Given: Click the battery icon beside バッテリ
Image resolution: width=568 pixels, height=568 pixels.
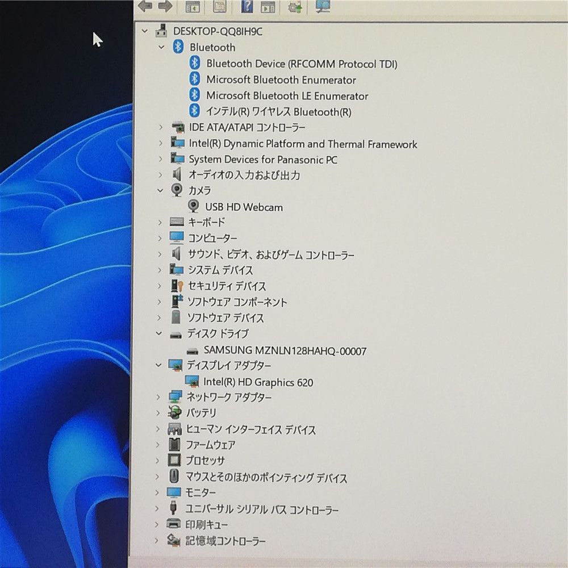Looking at the screenshot, I should pos(174,412).
